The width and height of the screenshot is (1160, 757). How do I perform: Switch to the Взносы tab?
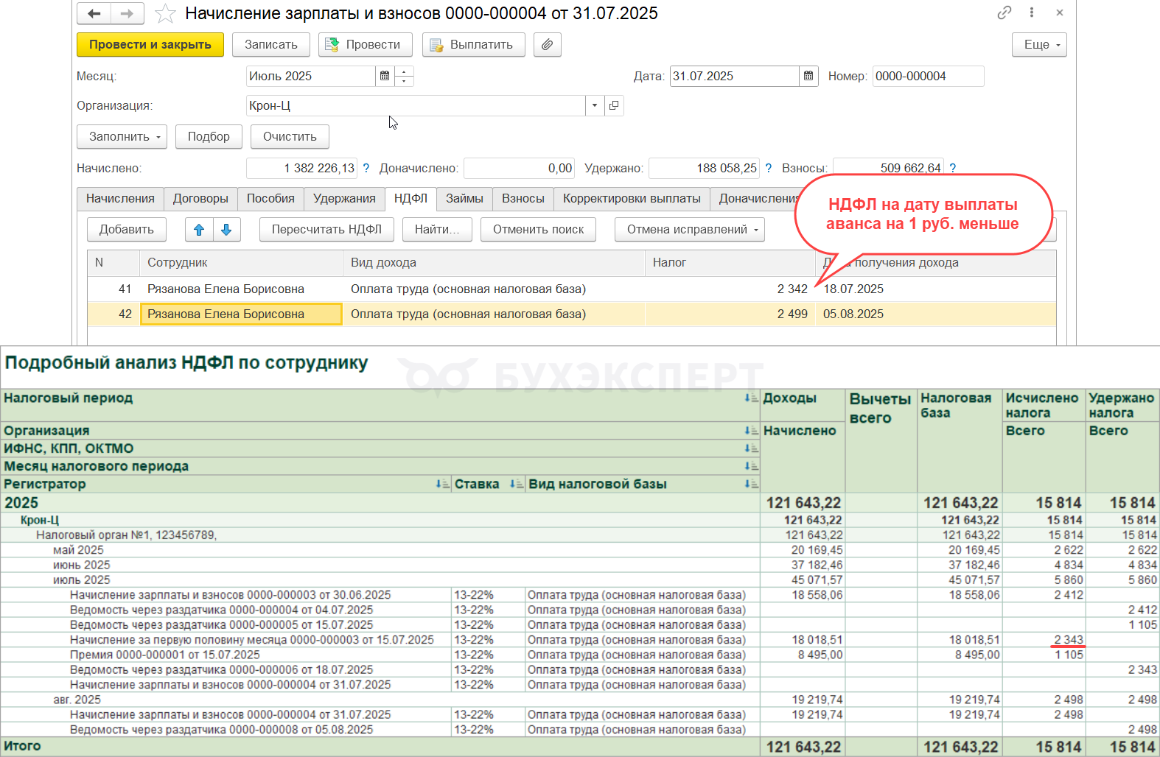pyautogui.click(x=523, y=199)
